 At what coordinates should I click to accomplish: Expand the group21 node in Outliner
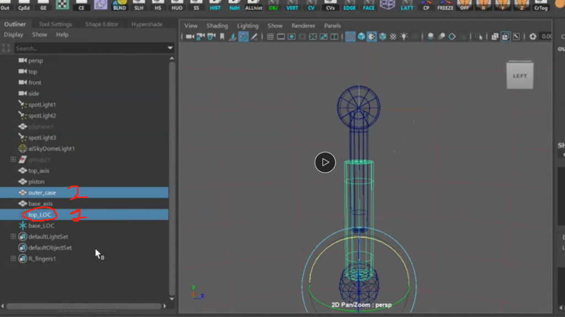tap(13, 159)
